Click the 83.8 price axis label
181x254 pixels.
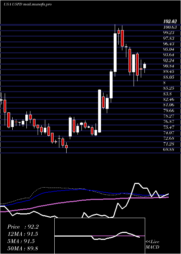[167, 94]
